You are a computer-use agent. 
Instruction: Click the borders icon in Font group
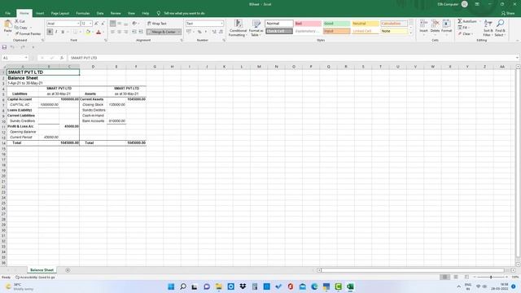pos(76,32)
